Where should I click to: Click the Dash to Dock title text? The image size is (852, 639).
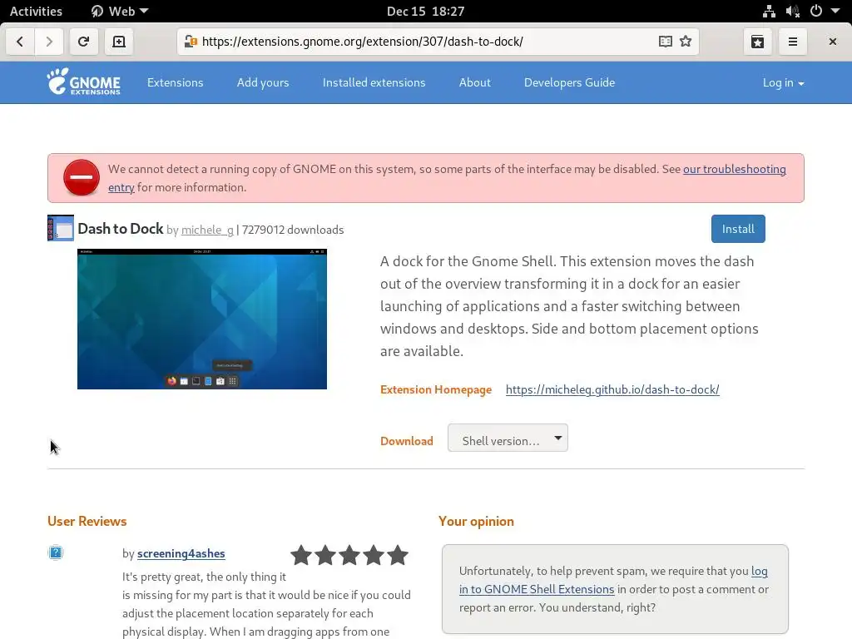[x=121, y=229]
